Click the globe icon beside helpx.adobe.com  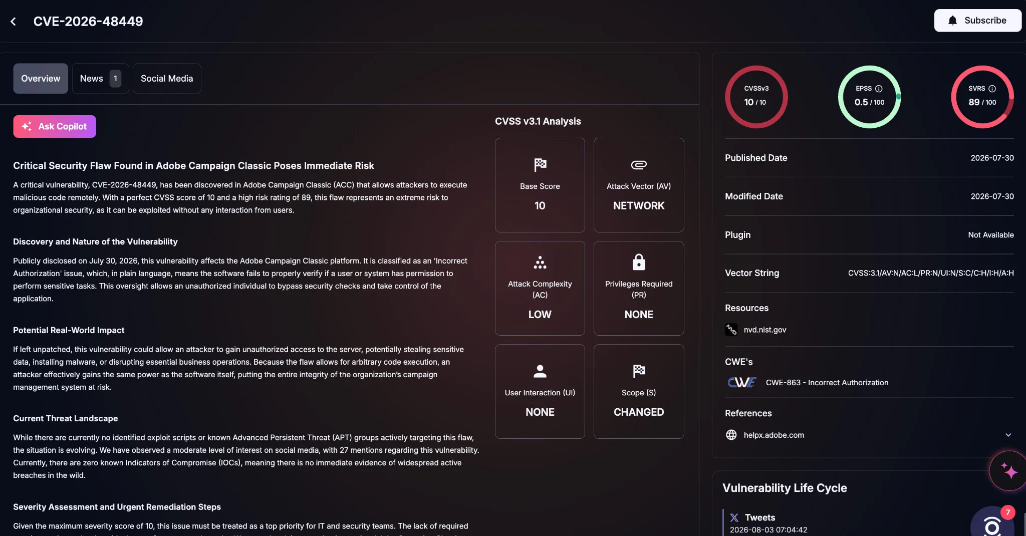point(731,435)
